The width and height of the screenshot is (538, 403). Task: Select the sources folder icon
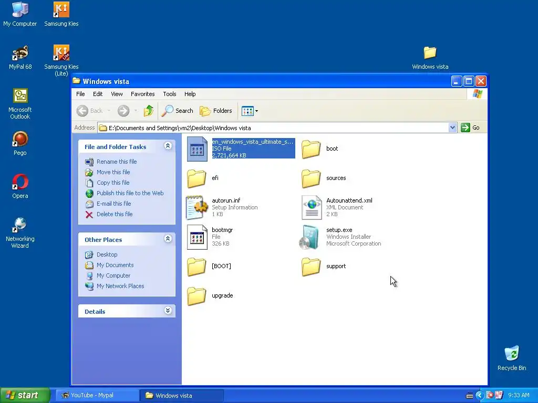point(311,178)
